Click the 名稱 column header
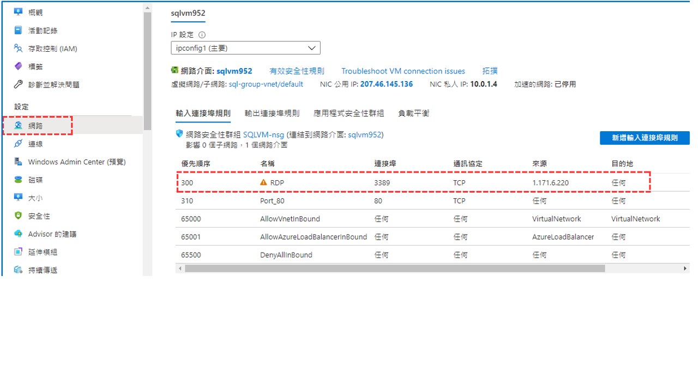Screen dimensions: 698x392 click(x=268, y=164)
